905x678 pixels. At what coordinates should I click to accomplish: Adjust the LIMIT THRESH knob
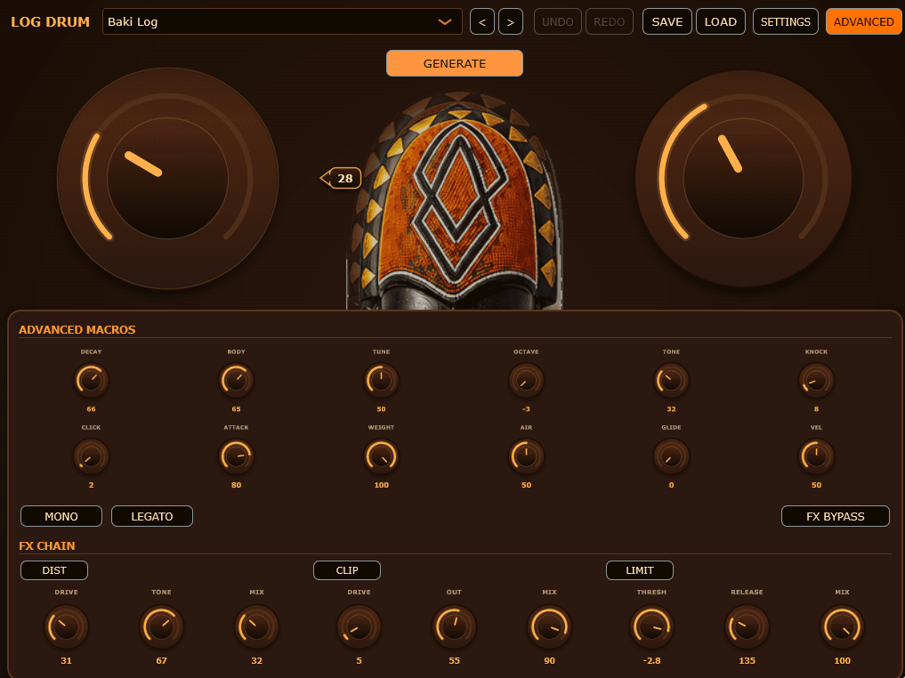[x=651, y=626]
